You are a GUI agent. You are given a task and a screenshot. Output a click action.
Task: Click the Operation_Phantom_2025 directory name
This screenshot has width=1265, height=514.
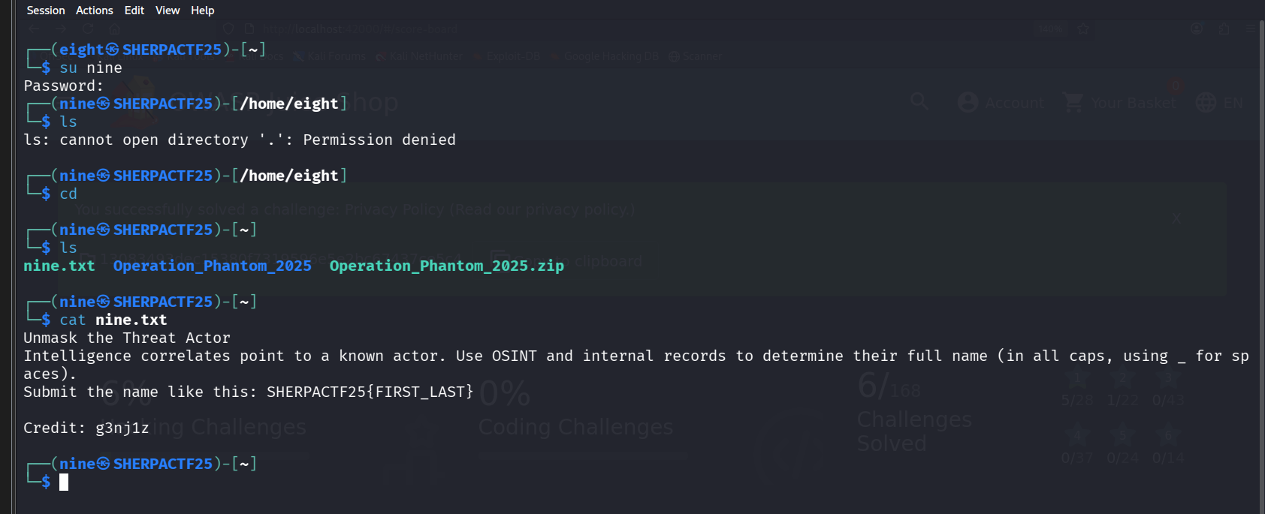[212, 266]
